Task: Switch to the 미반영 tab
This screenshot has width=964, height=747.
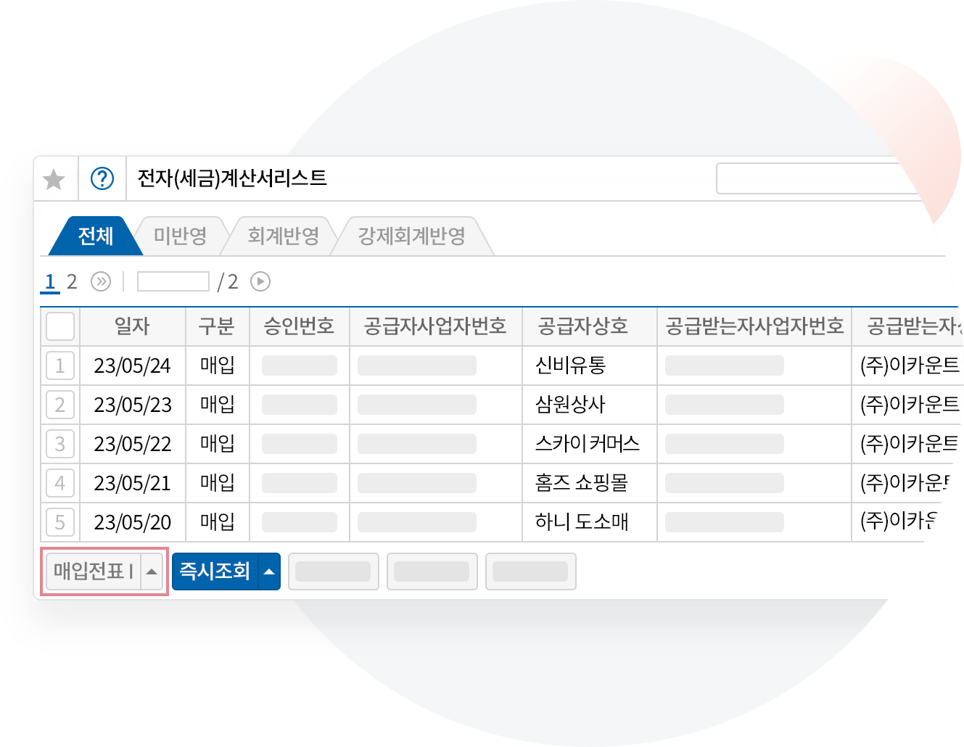Action: tap(181, 236)
